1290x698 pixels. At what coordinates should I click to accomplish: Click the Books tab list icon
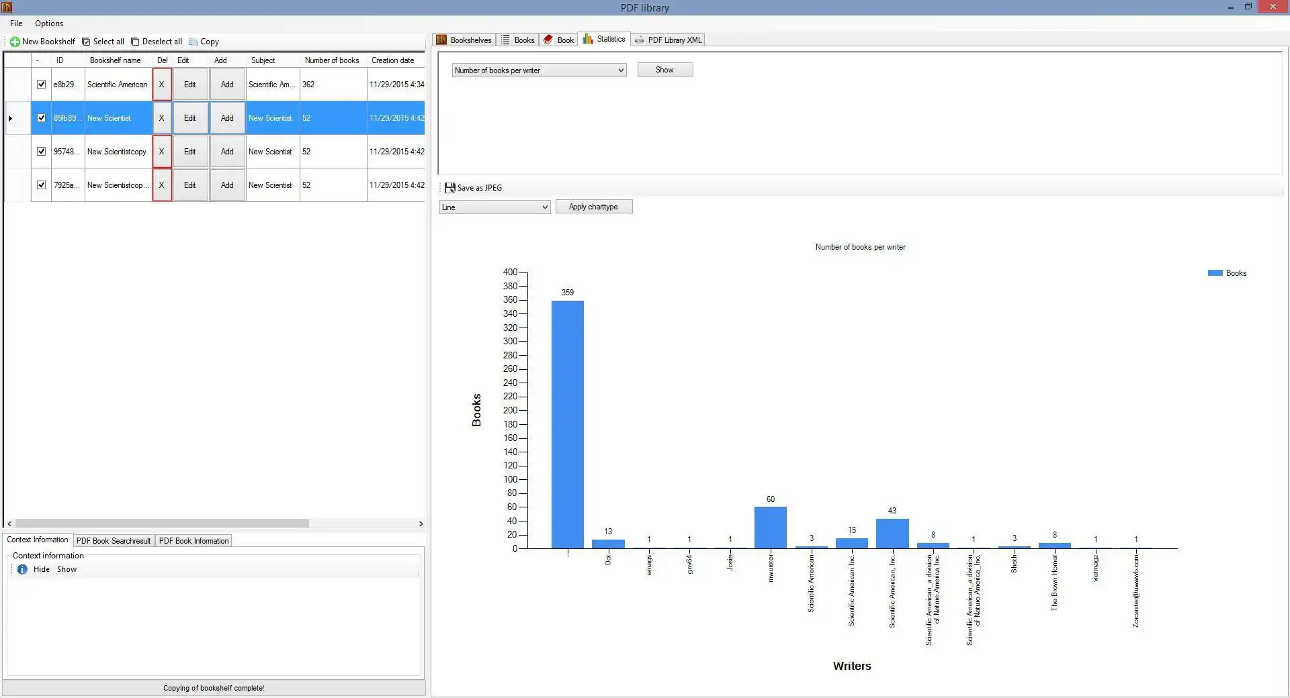[x=505, y=40]
